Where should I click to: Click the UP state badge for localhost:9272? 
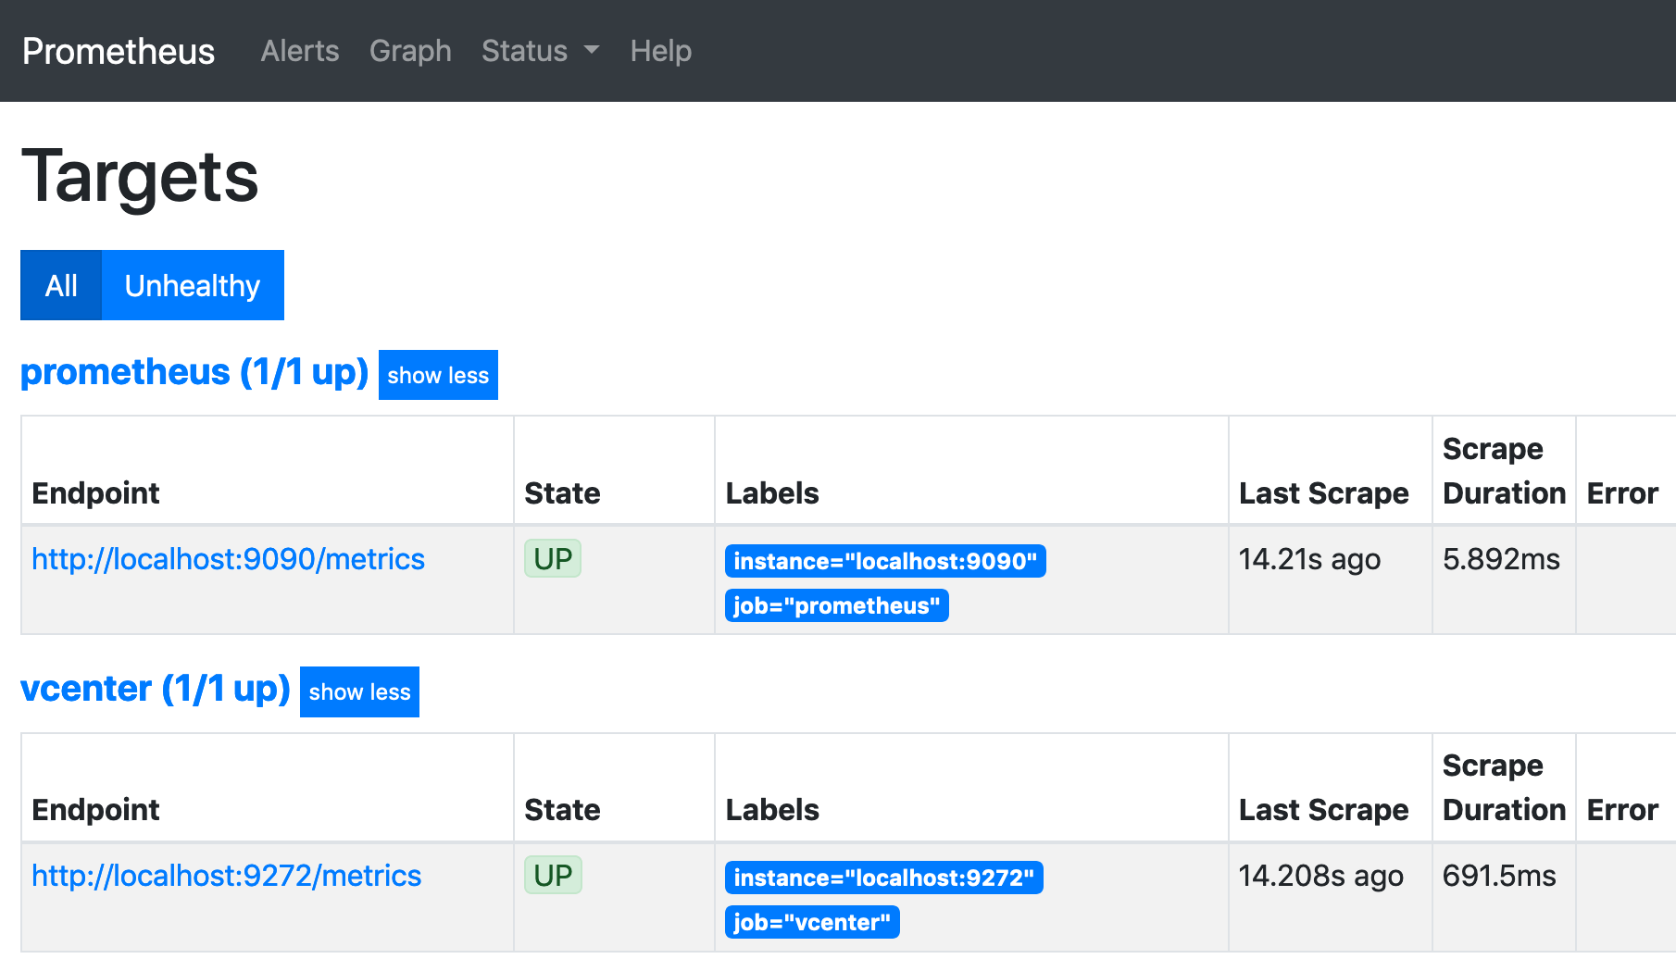[553, 876]
